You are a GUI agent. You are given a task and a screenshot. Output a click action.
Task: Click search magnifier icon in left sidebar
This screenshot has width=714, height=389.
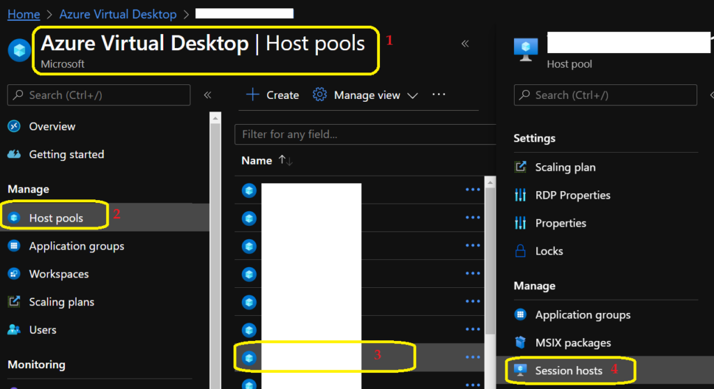click(18, 95)
